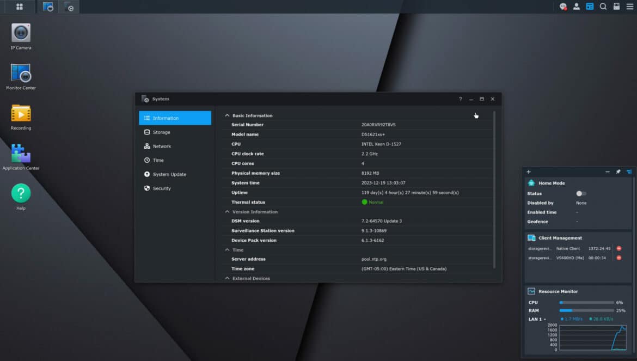637x361 pixels.
Task: Click the 8192 MB memory value
Action: (x=370, y=173)
